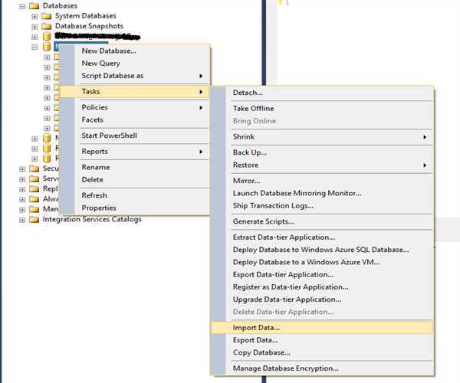Expand the Database Snapshots node
Image resolution: width=460 pixels, height=383 pixels.
pos(34,26)
